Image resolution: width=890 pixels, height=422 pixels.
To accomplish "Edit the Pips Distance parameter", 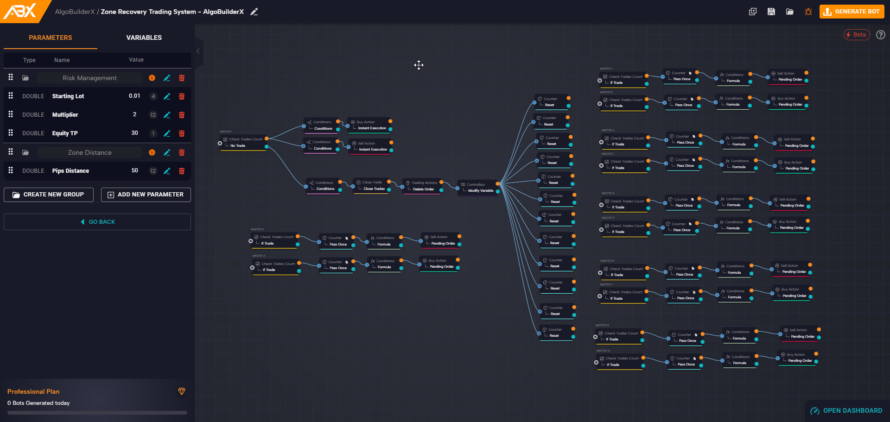I will 167,171.
